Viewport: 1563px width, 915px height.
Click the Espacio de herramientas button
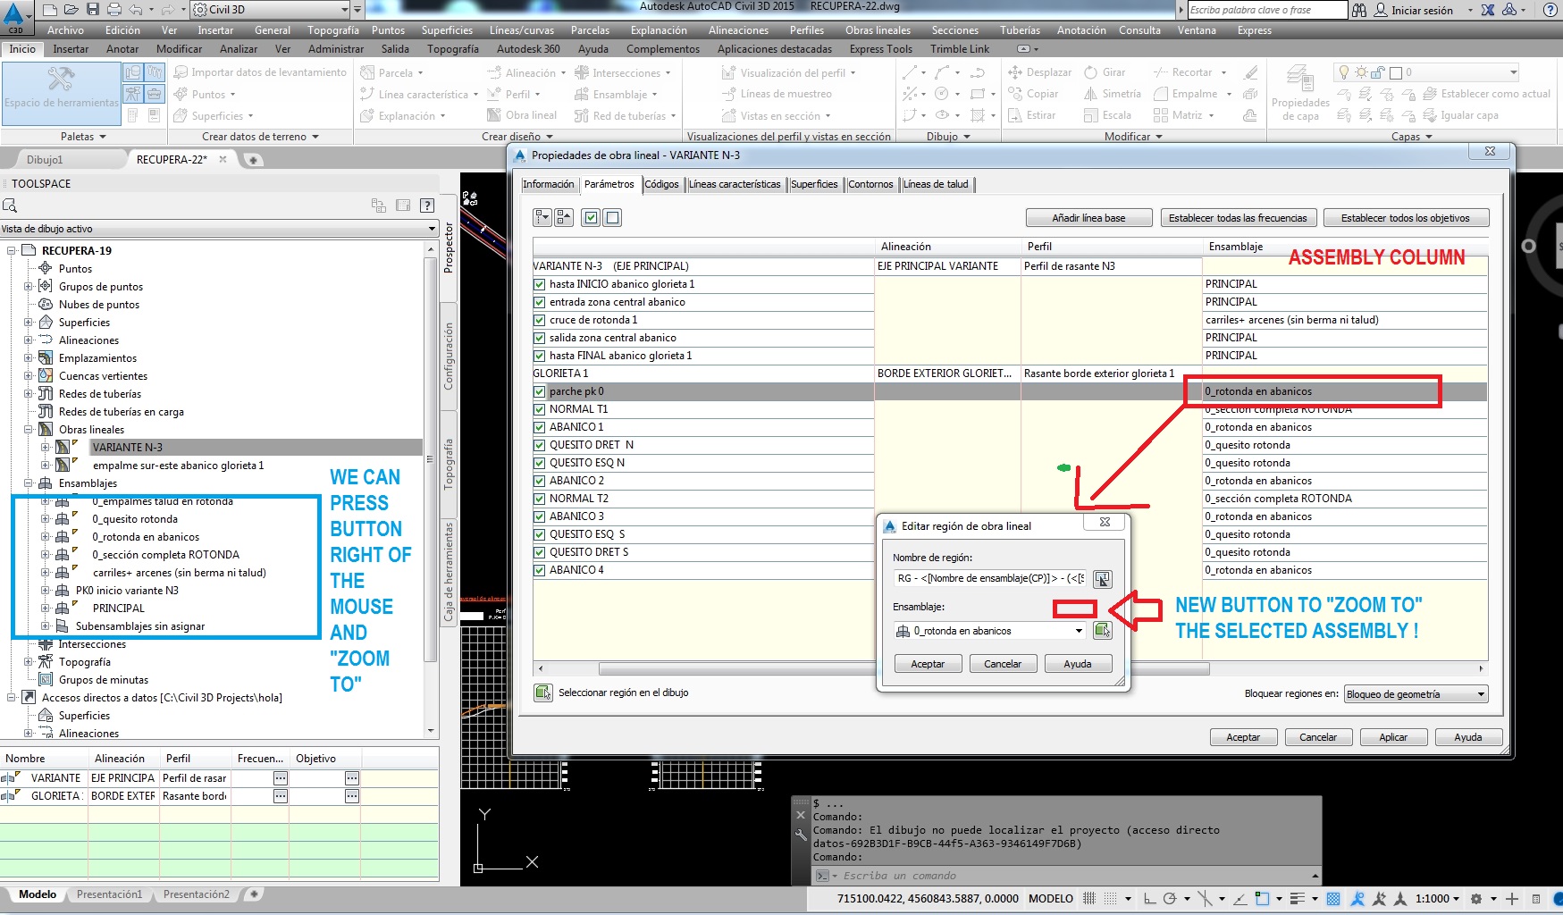61,94
